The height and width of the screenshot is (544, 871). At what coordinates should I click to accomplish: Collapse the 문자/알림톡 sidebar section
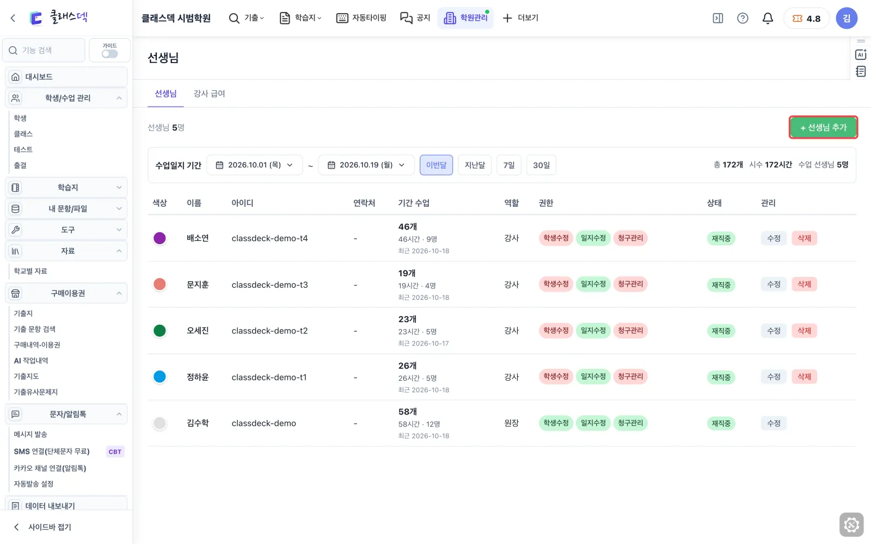pyautogui.click(x=66, y=414)
